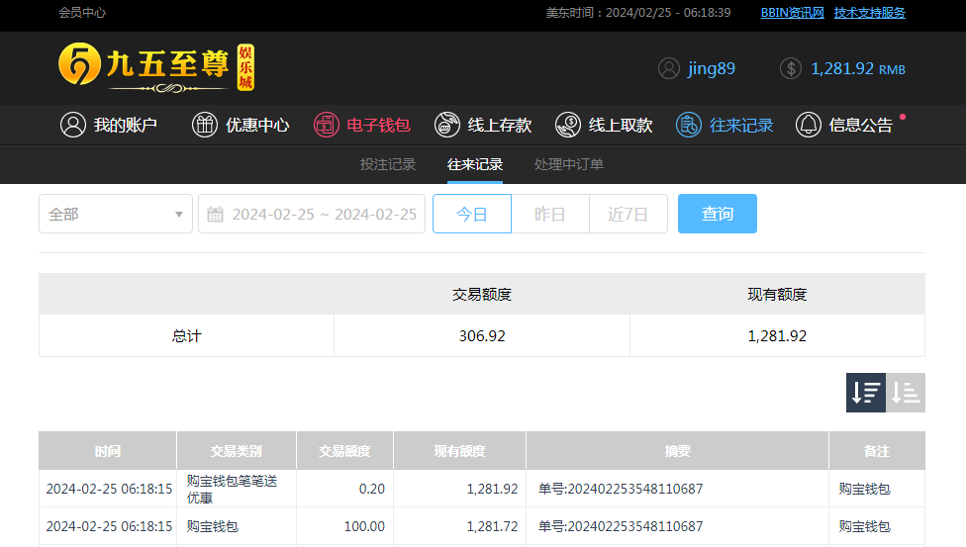Open 电子钱包 wallet icon

[x=327, y=125]
